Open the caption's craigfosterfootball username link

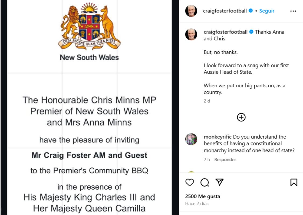[x=225, y=32]
